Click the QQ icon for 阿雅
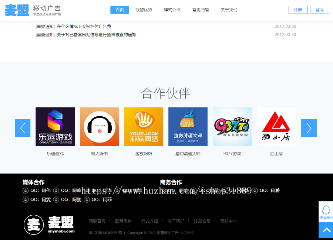333x240 pixels. [x=255, y=191]
